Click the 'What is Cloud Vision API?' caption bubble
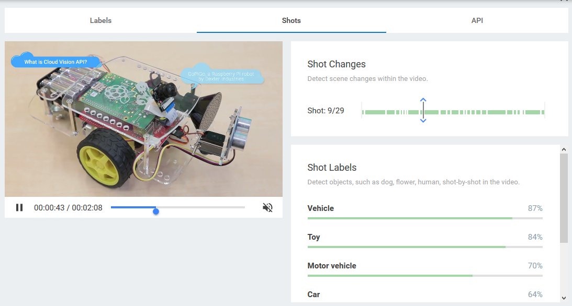 (x=58, y=61)
